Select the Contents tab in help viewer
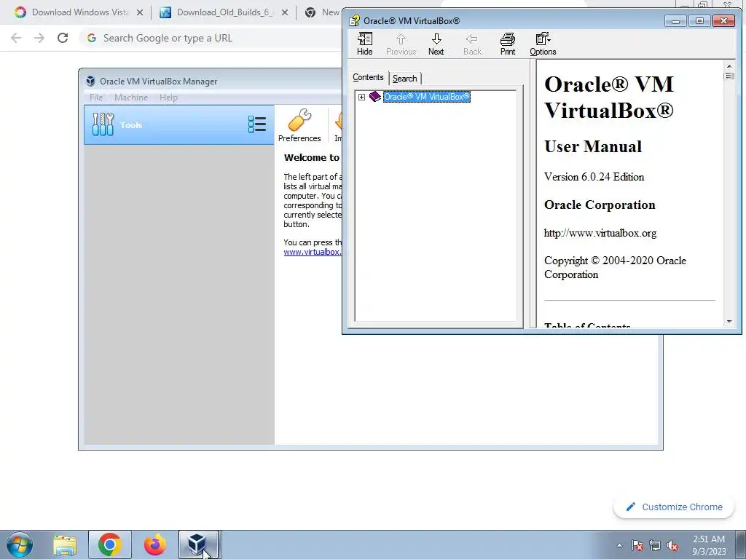746x559 pixels. [368, 77]
